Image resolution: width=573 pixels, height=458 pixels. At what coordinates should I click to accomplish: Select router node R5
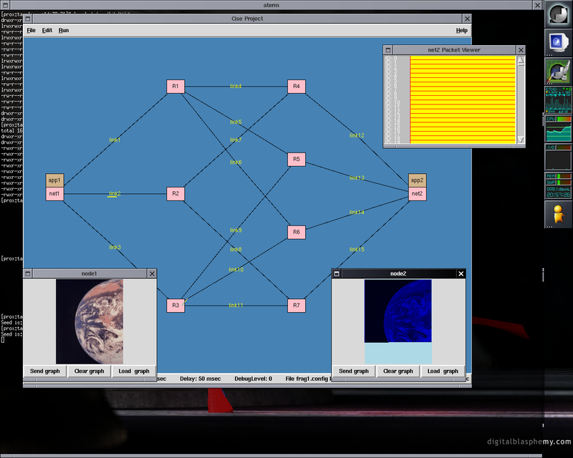coord(297,160)
